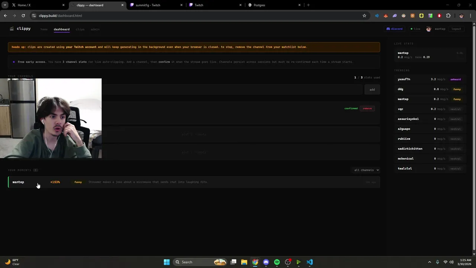Click the wantep profile avatar
Image resolution: width=476 pixels, height=268 pixels.
click(x=429, y=29)
